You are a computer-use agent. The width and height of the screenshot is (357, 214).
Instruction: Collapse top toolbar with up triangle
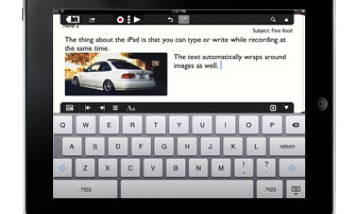[x=286, y=20]
